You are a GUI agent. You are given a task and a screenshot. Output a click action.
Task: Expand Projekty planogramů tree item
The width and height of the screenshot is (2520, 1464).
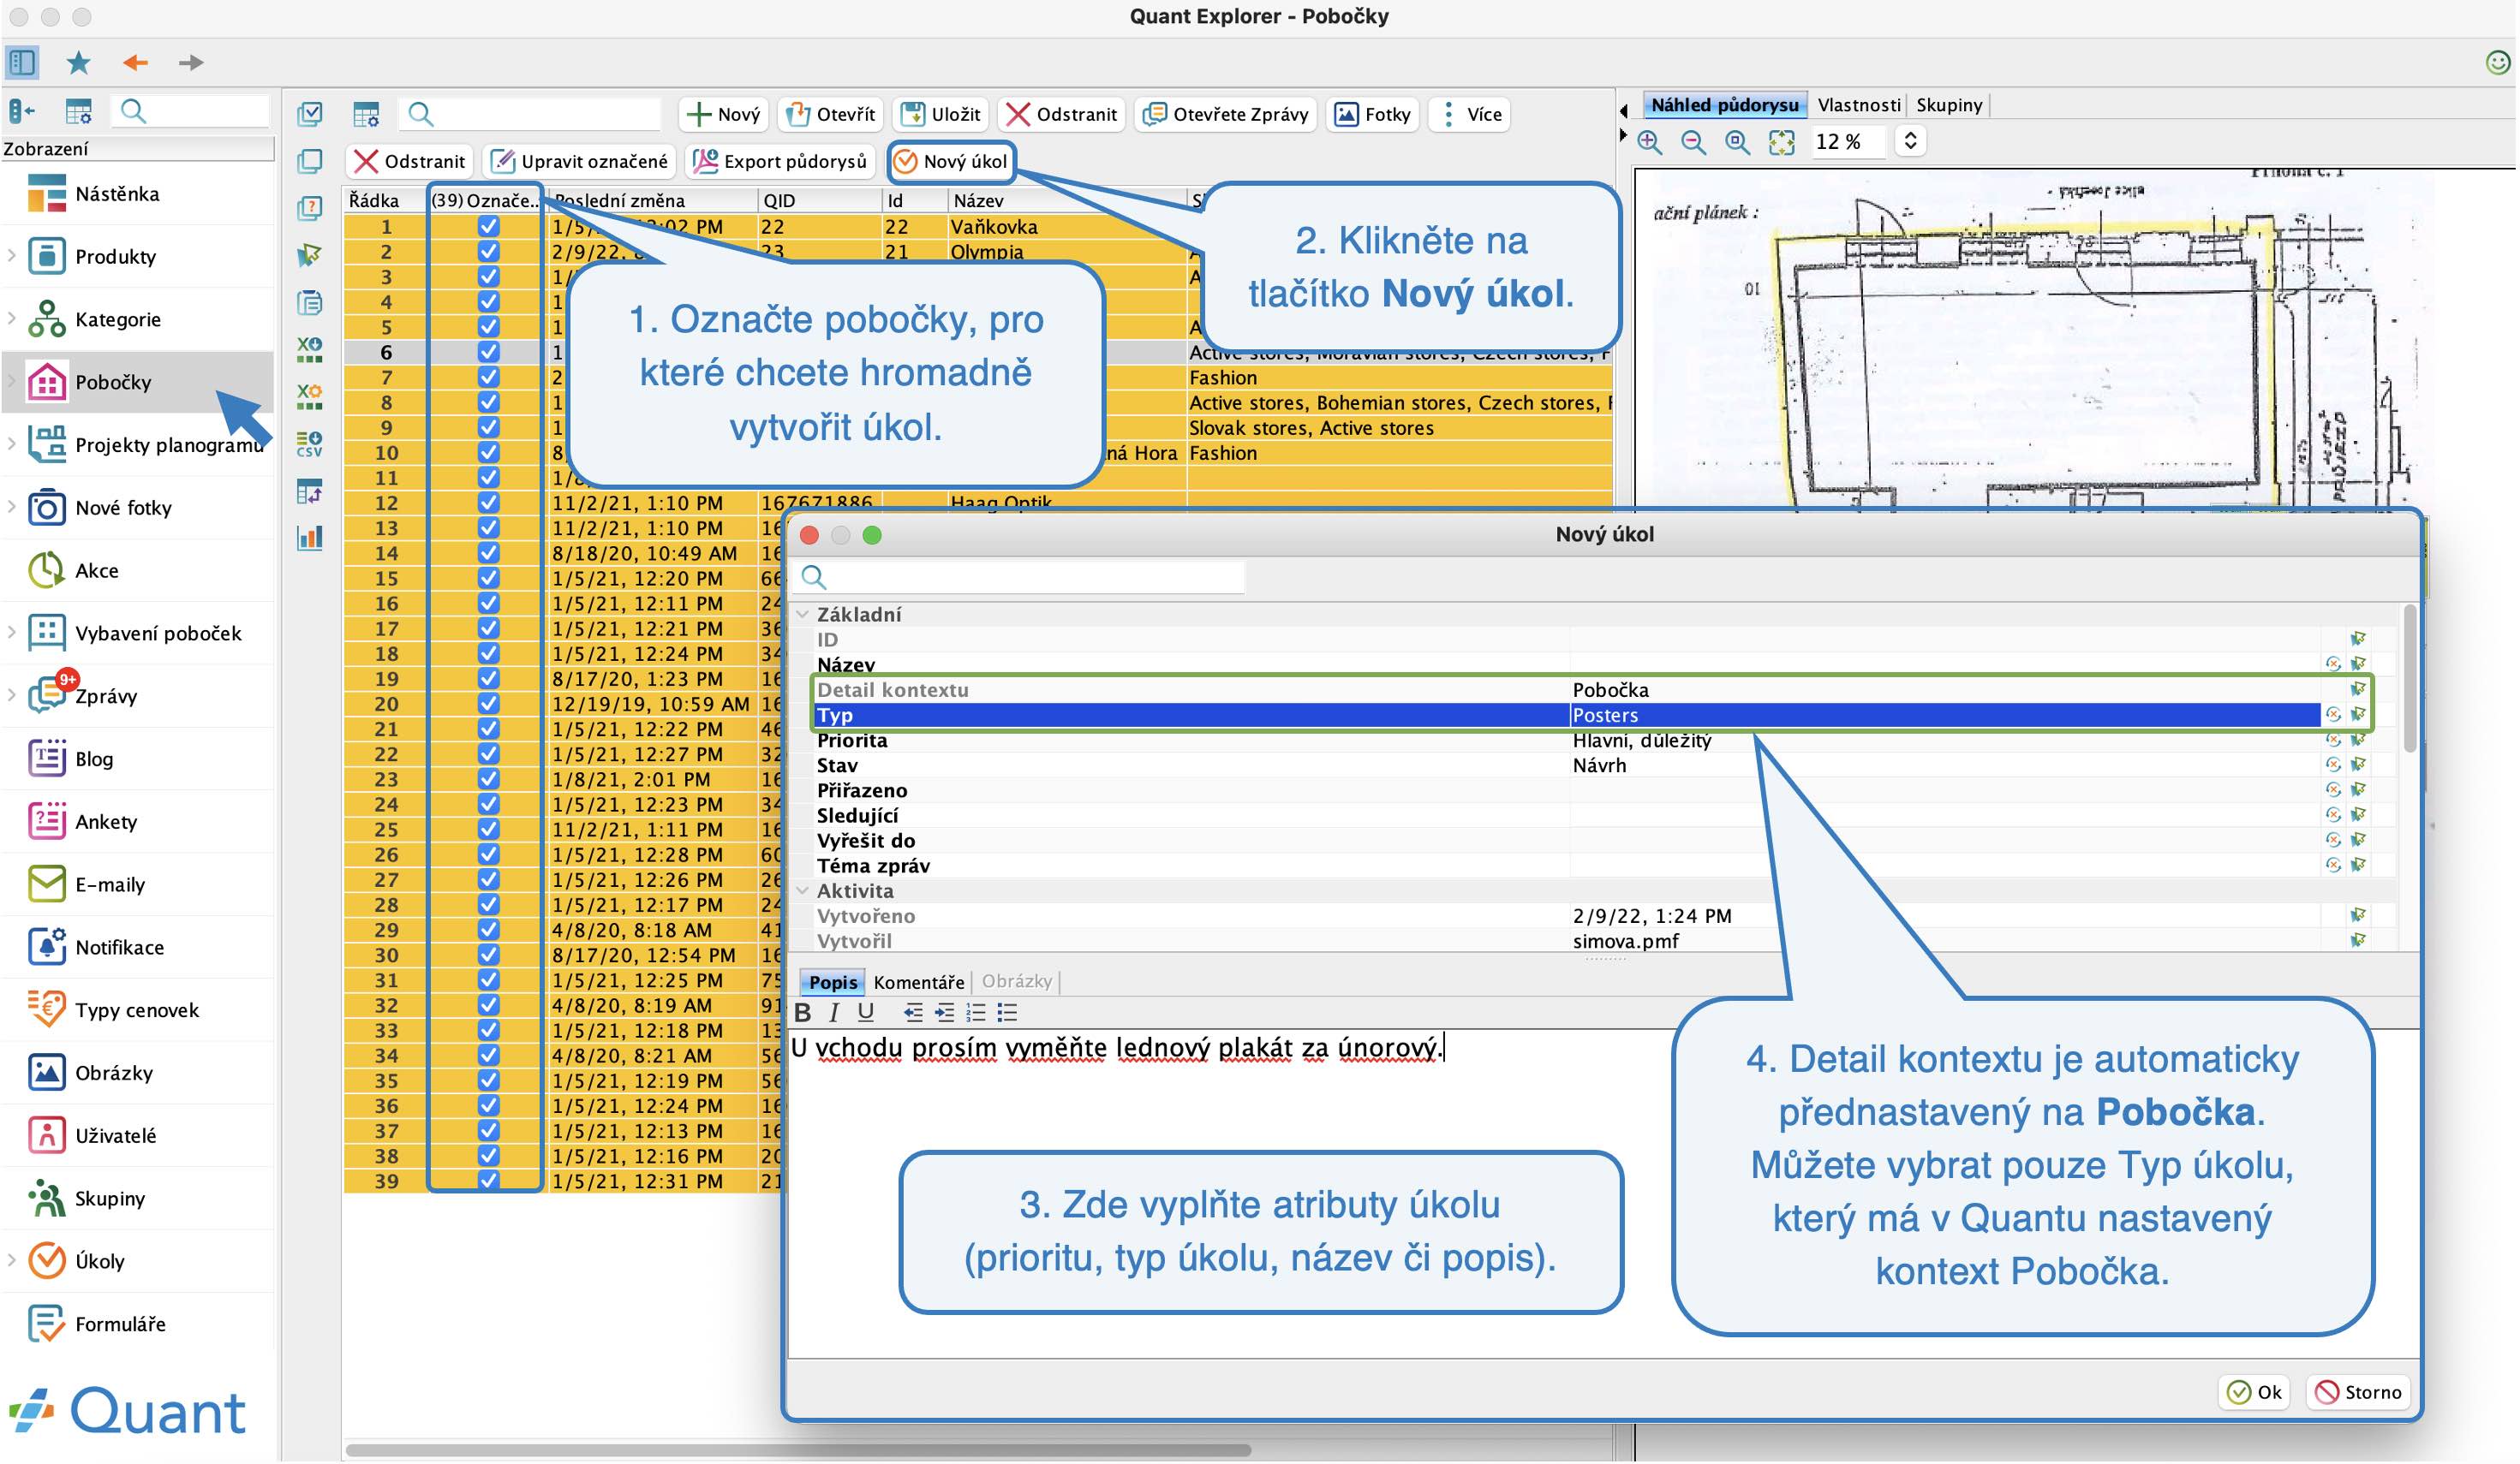click(x=11, y=444)
